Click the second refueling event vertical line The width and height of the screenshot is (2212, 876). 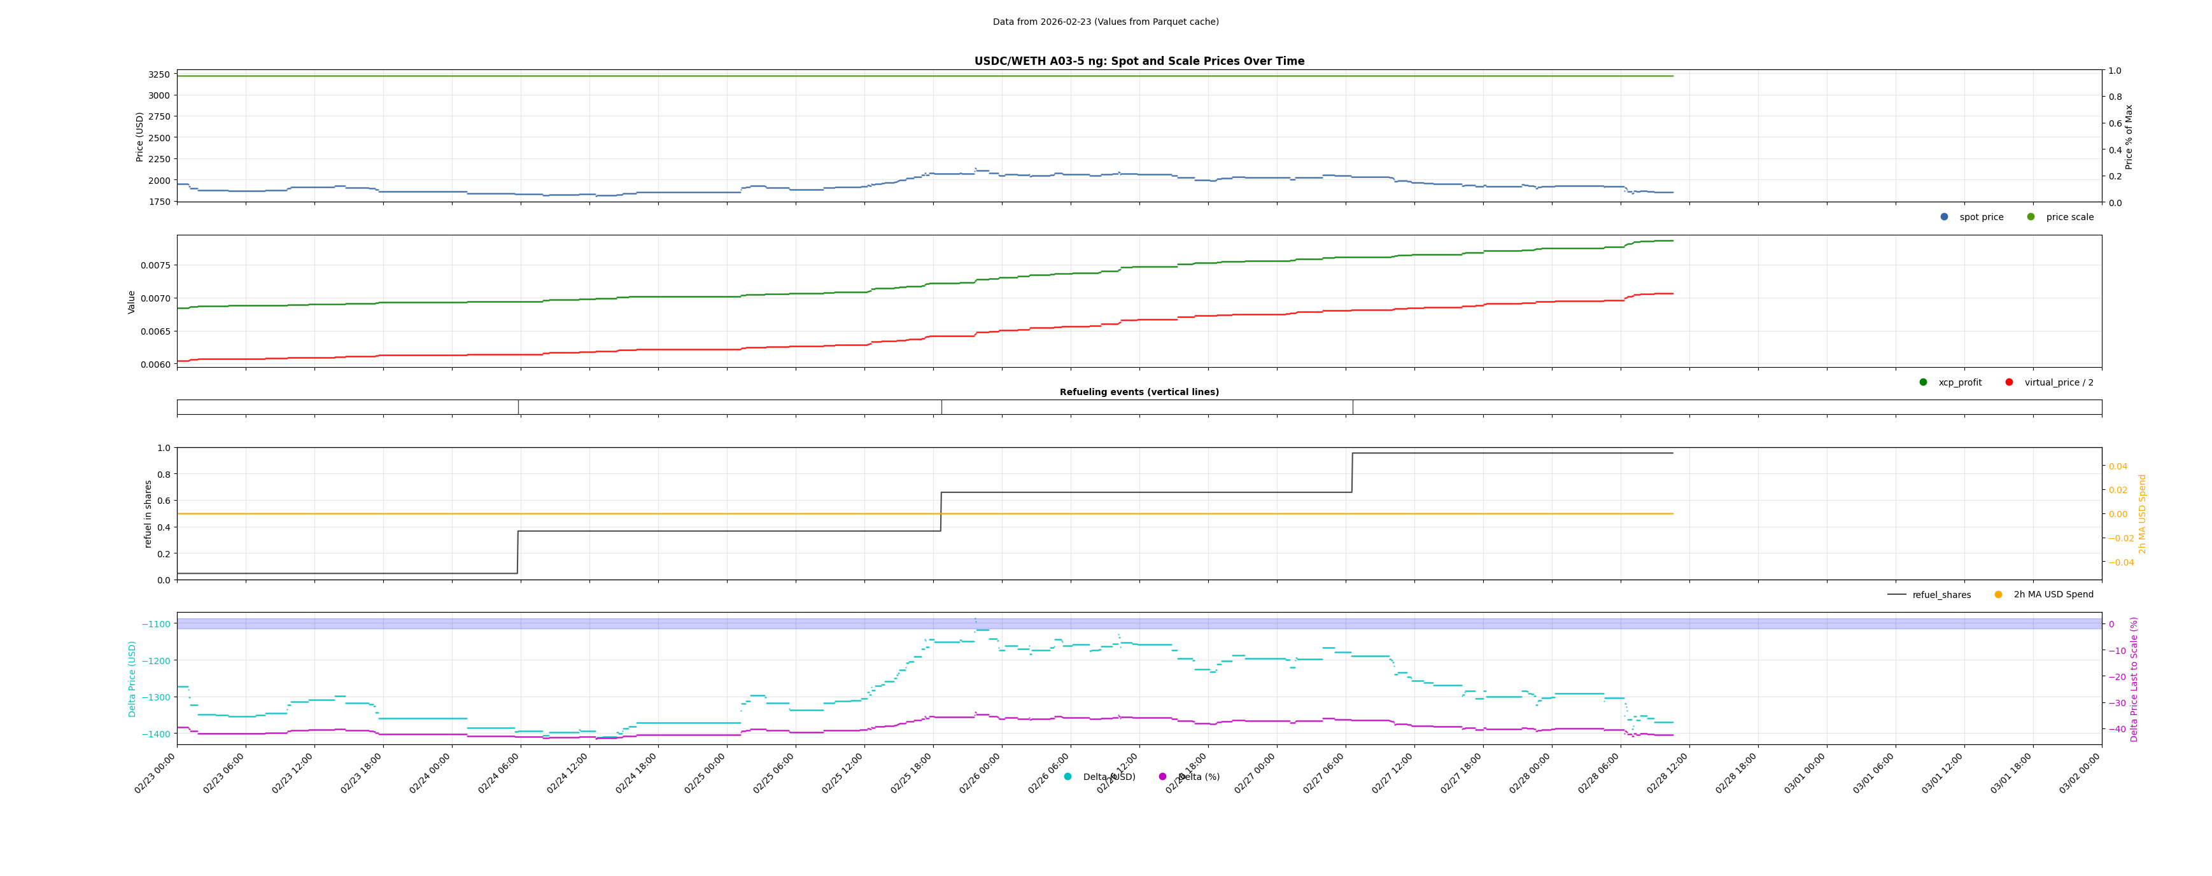tap(942, 408)
